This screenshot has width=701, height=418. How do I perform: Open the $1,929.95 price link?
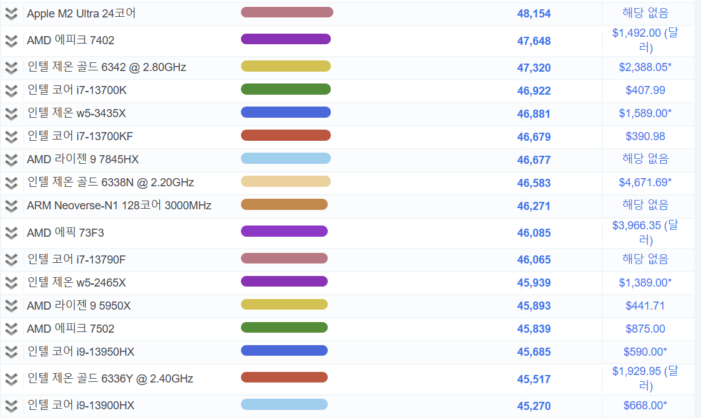click(x=645, y=378)
